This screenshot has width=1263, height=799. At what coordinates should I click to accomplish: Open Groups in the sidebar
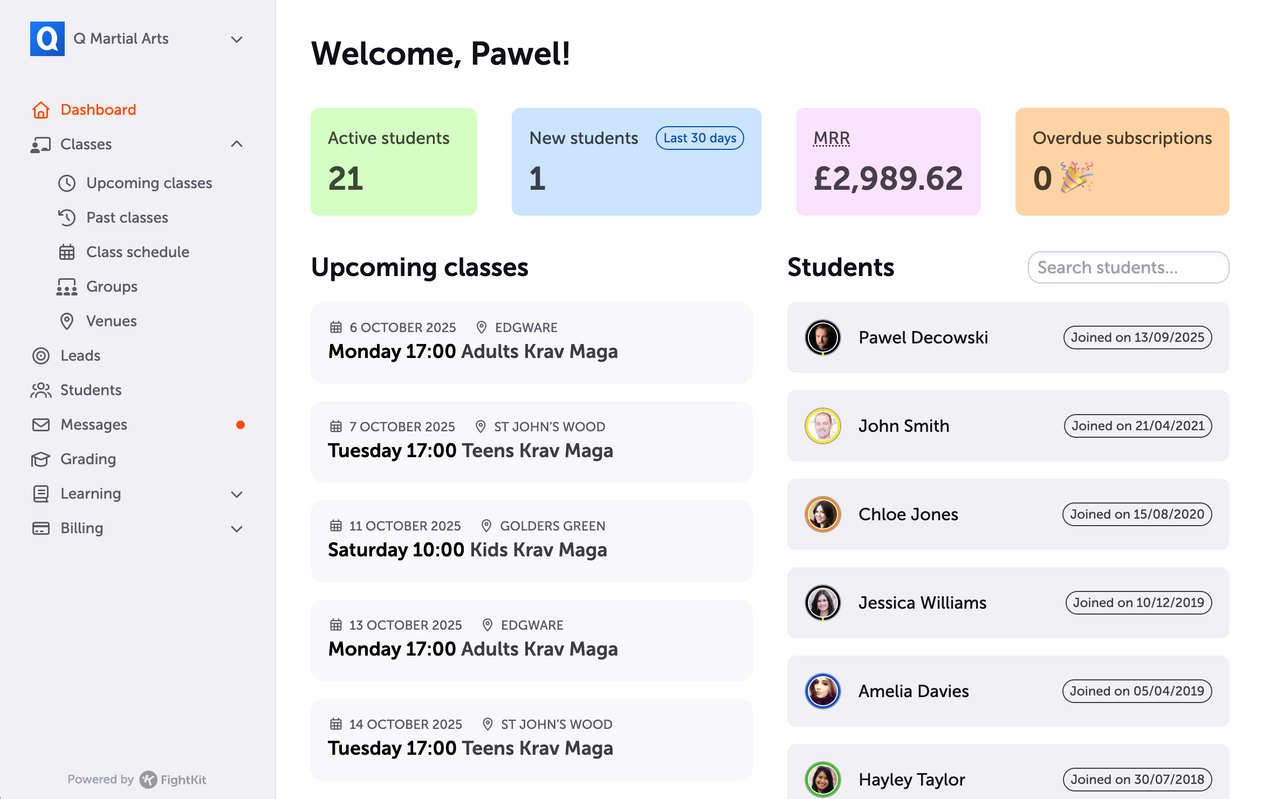[x=112, y=287]
